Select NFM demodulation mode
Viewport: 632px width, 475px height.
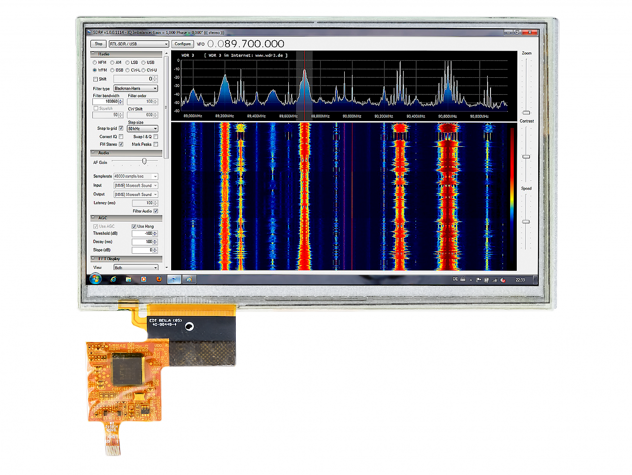(95, 62)
